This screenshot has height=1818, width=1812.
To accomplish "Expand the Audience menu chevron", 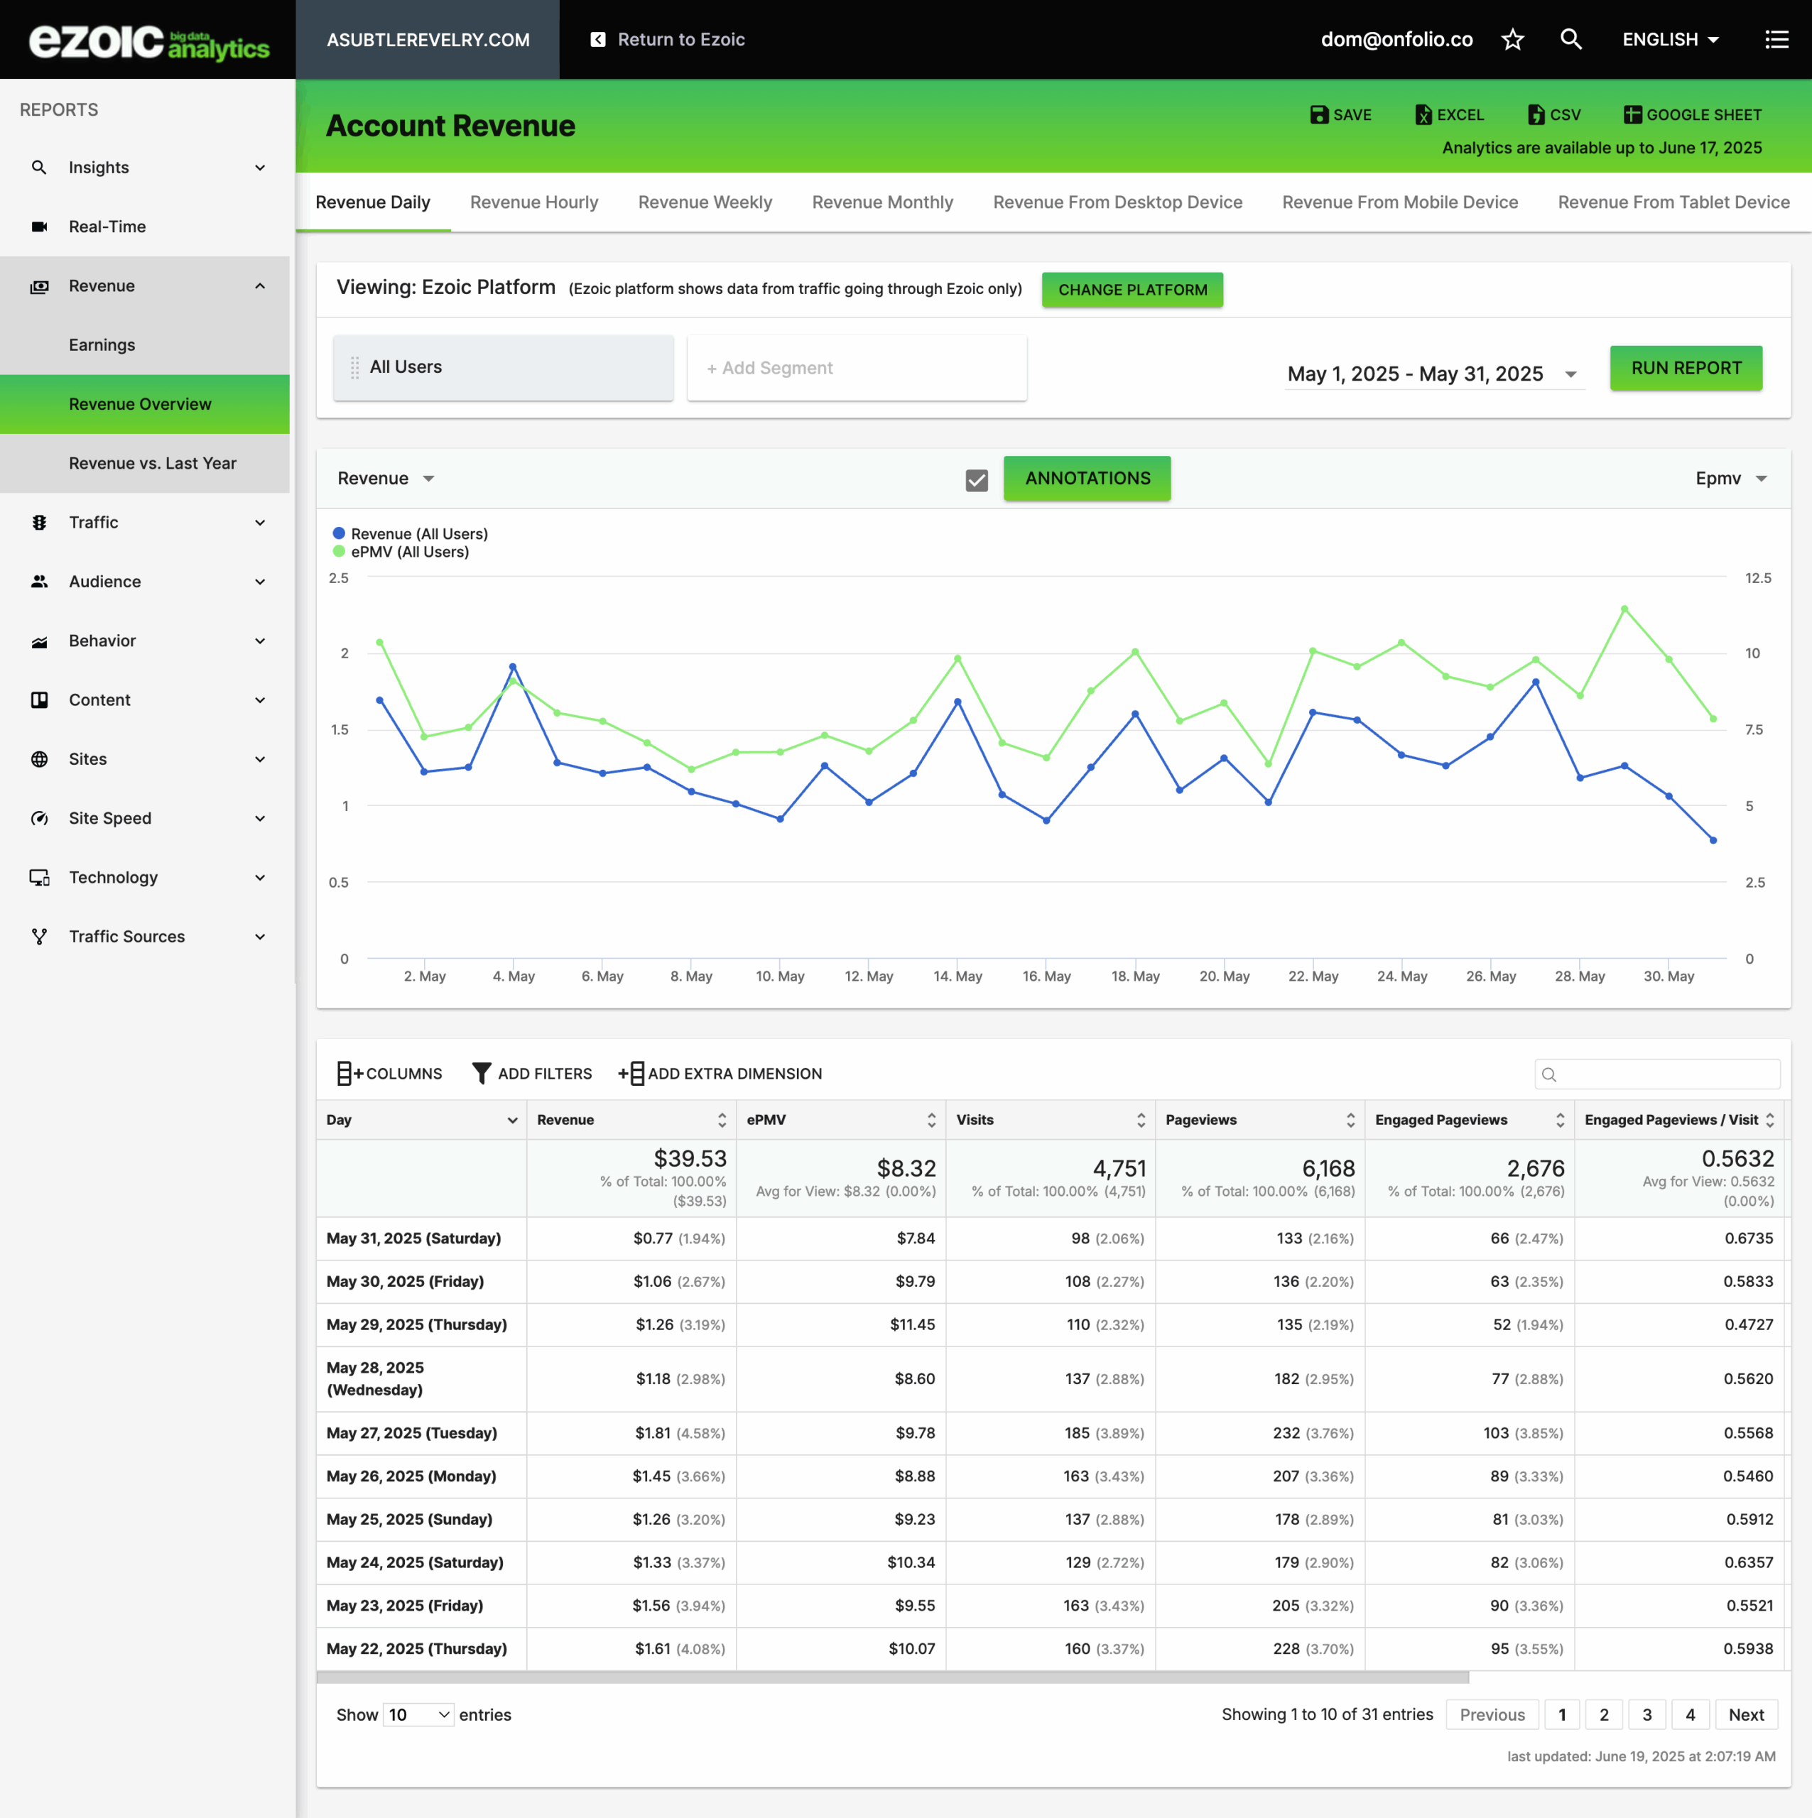I will click(260, 582).
